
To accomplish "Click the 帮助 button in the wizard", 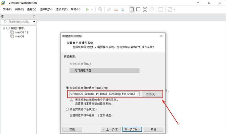I will [x=72, y=129].
